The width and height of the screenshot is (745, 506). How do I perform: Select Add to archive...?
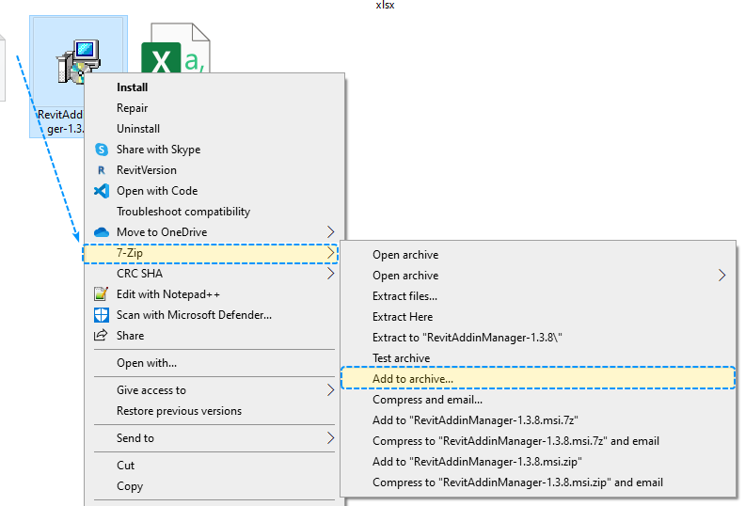coord(538,379)
